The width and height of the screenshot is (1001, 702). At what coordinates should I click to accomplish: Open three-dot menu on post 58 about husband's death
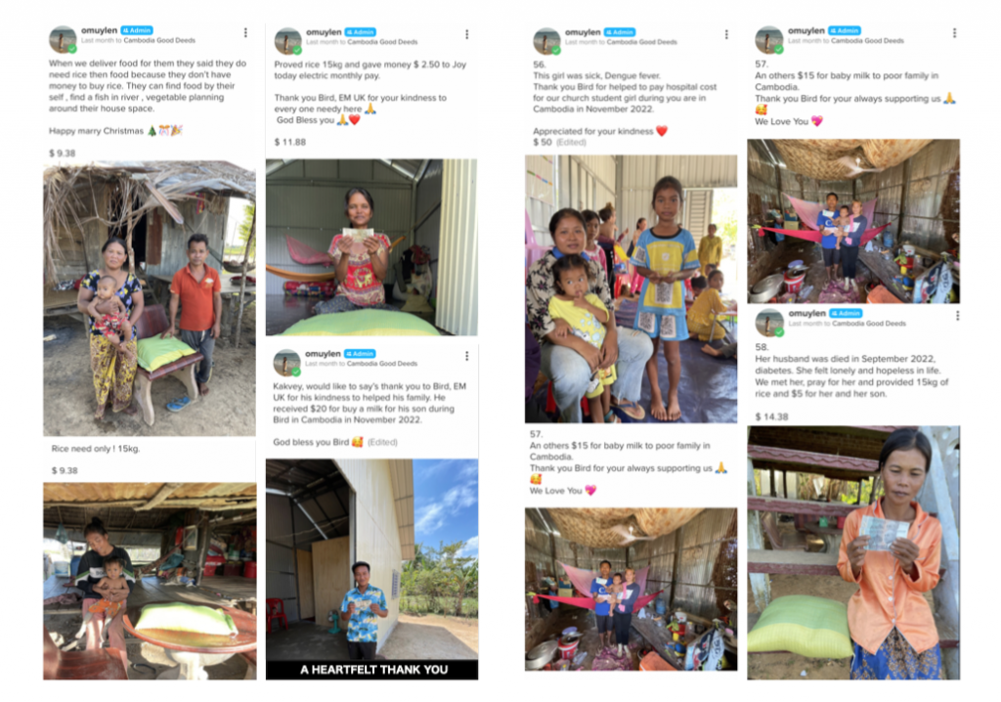click(x=958, y=316)
